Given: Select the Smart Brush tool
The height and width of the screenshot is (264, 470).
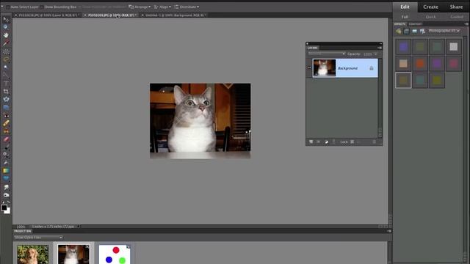Looking at the screenshot, I should click(x=6, y=155).
